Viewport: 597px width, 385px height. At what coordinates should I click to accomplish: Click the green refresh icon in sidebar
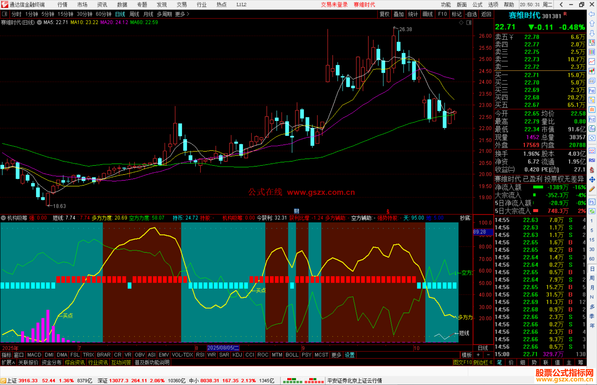[592, 211]
